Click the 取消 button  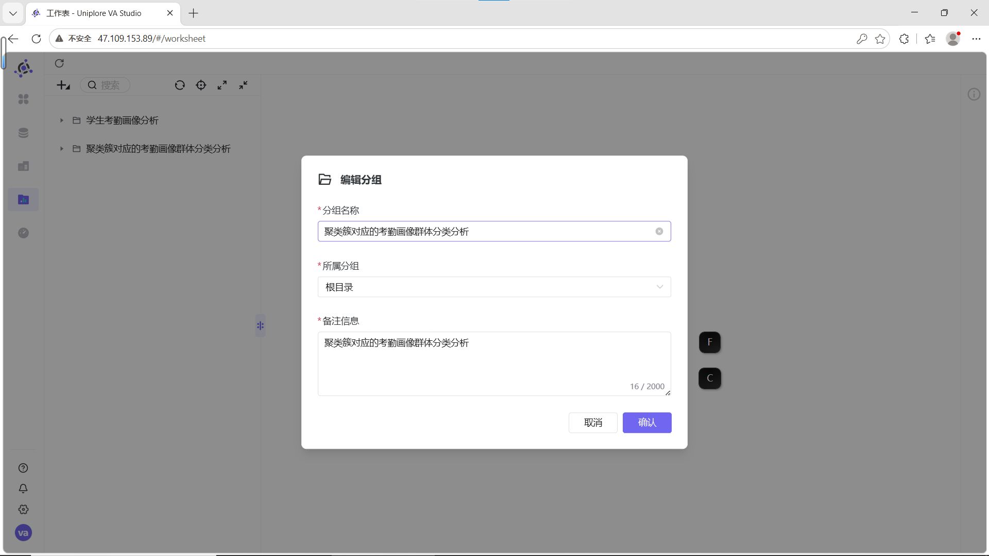[593, 423]
